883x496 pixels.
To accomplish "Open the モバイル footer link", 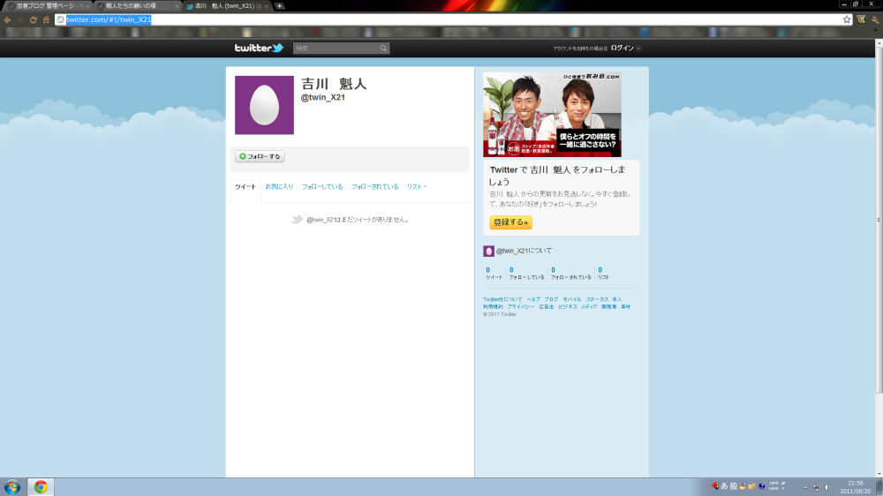I will click(x=571, y=299).
